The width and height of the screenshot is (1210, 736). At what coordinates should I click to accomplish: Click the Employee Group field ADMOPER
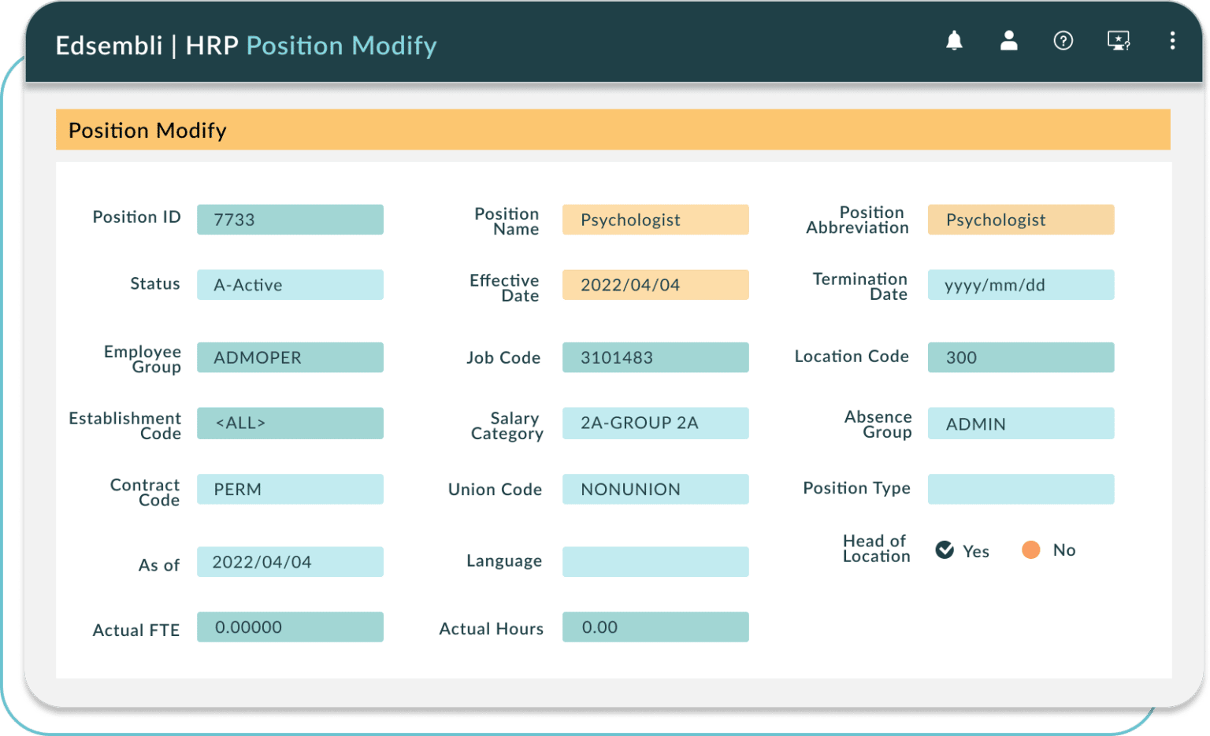click(290, 357)
